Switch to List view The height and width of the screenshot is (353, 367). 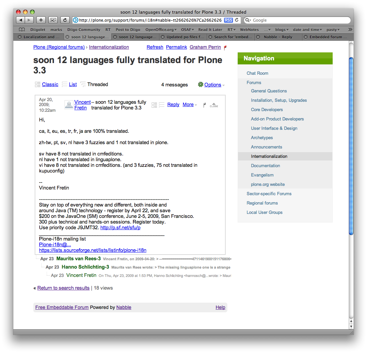coord(73,84)
